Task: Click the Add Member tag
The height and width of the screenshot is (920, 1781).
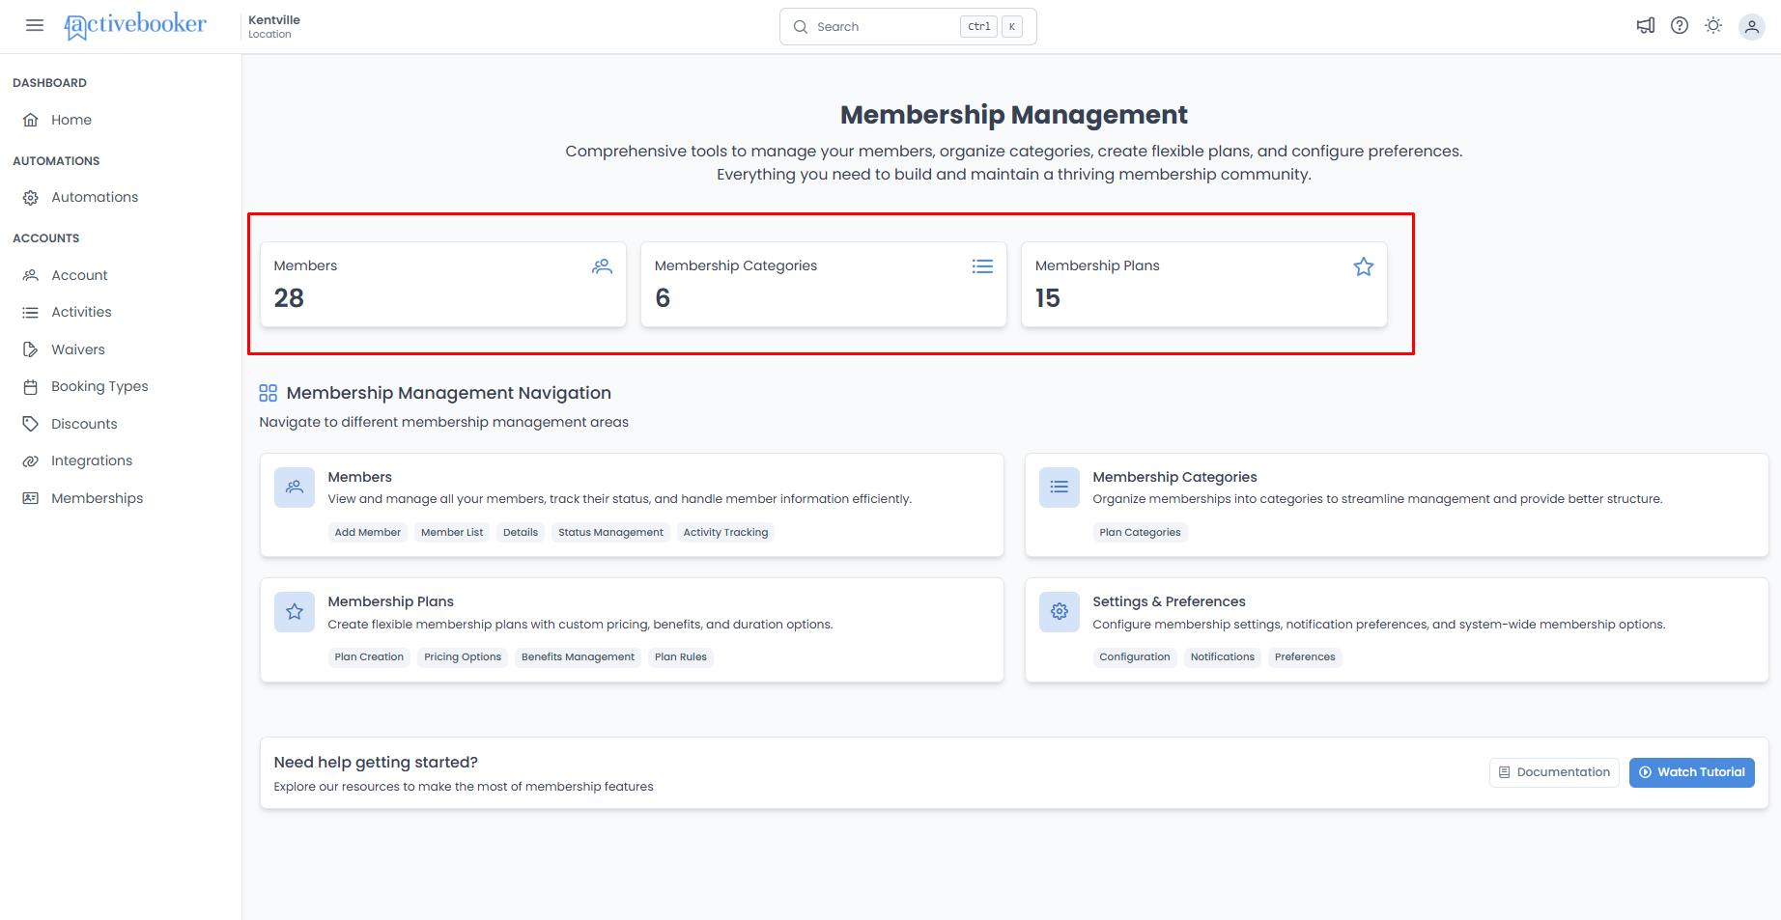Action: click(x=368, y=532)
